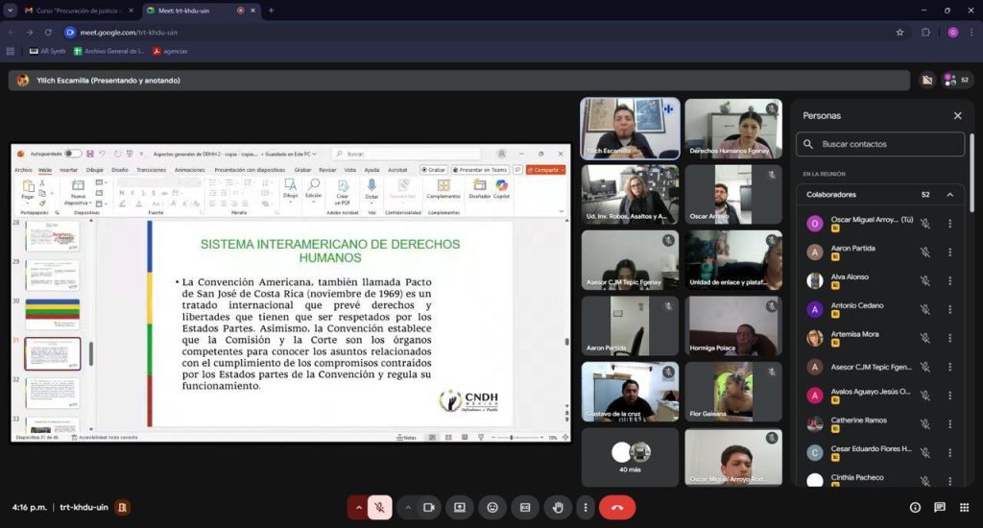Image resolution: width=983 pixels, height=528 pixels.
Task: Unmute the microphone
Action: point(380,507)
